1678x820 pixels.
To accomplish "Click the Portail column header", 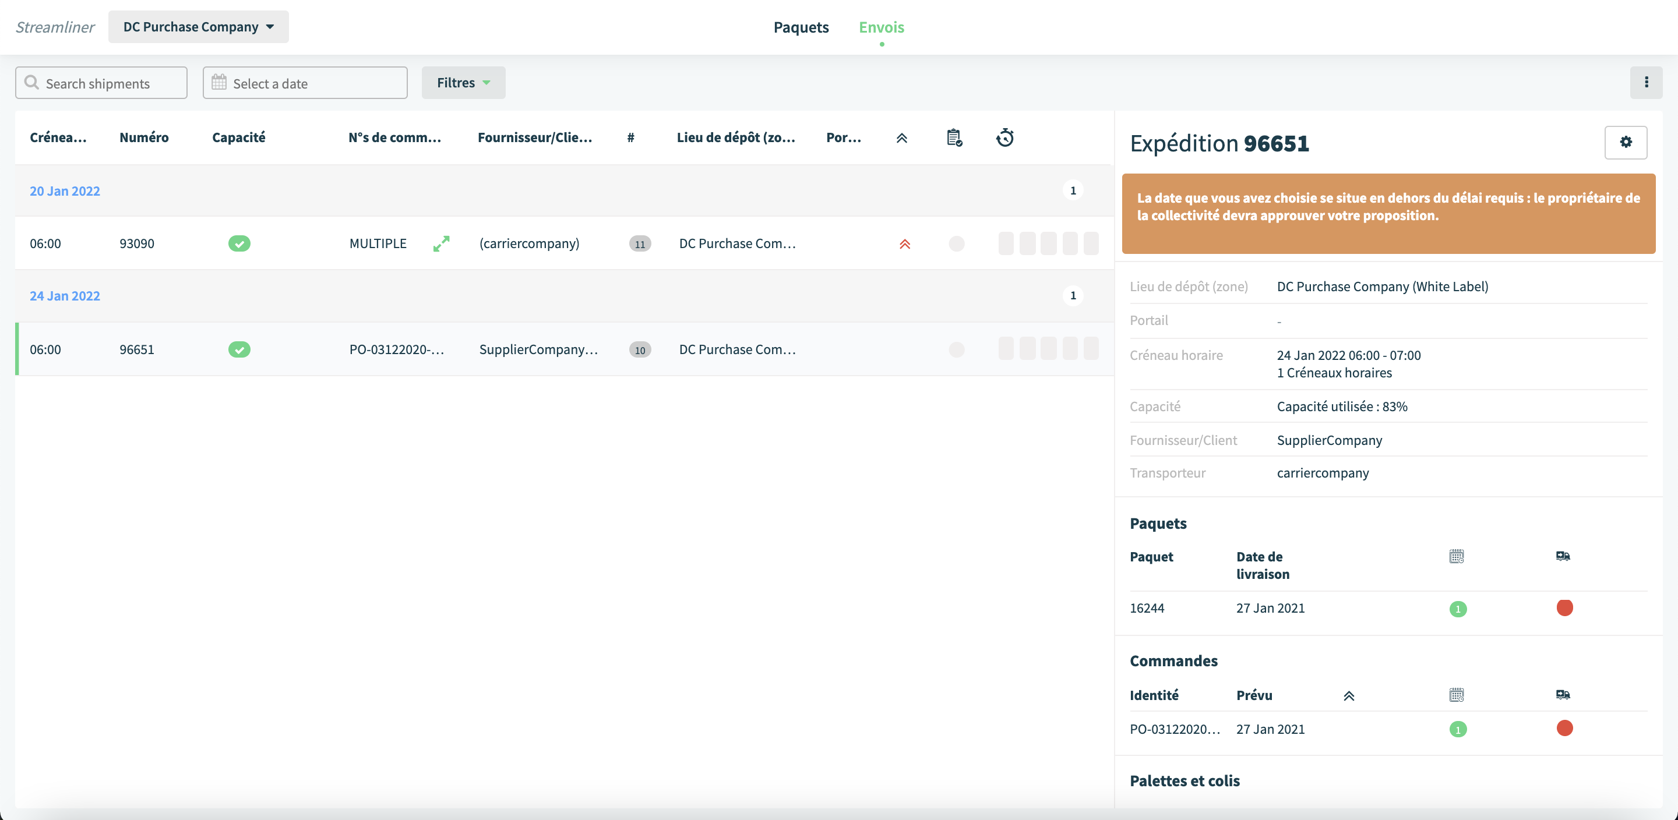I will 844,137.
